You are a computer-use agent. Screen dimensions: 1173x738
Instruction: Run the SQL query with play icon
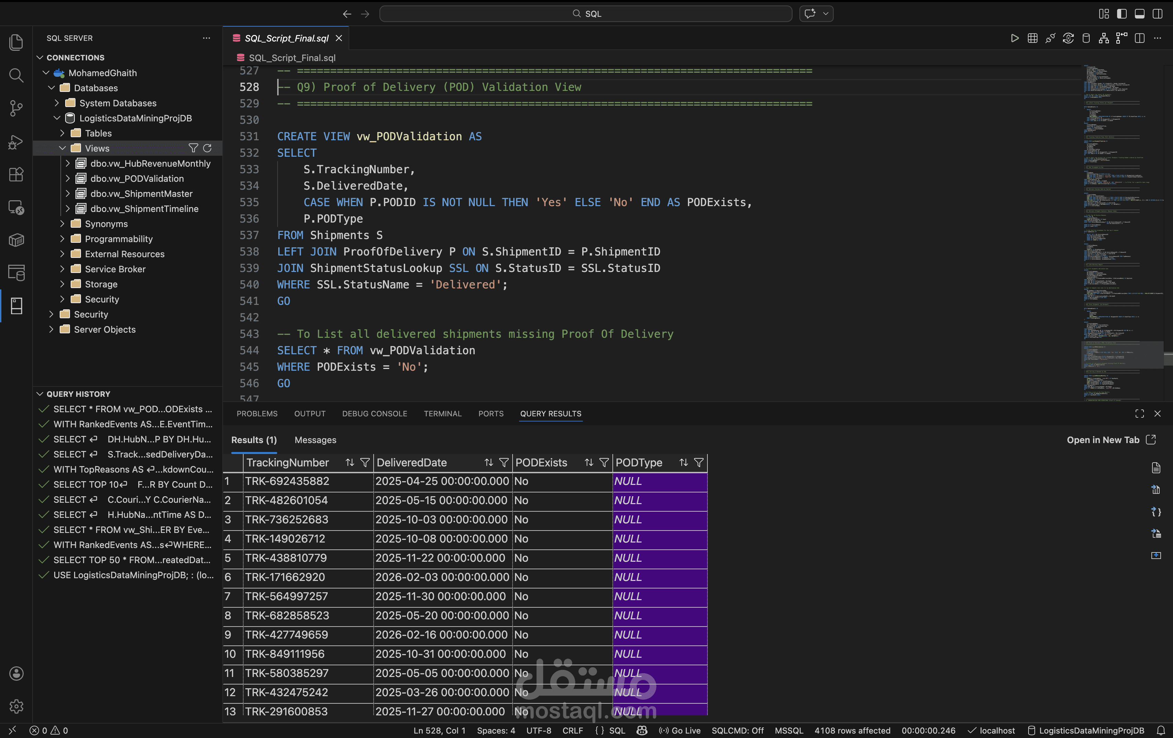pyautogui.click(x=1015, y=38)
